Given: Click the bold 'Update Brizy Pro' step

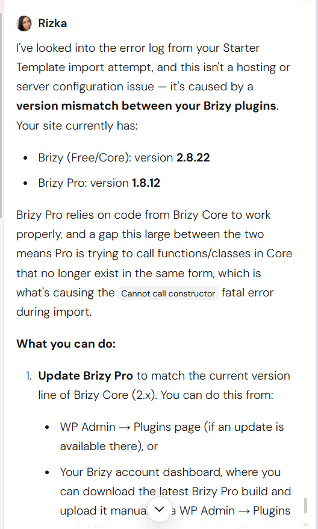Looking at the screenshot, I should click(86, 376).
